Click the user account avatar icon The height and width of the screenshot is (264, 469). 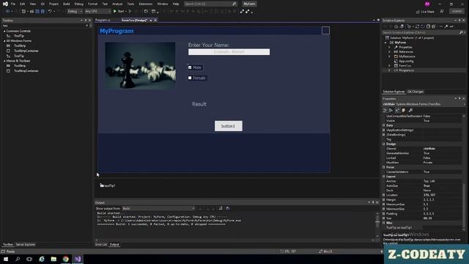427,4
